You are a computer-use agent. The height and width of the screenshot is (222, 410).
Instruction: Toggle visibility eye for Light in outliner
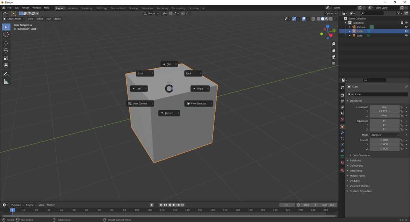coord(406,36)
